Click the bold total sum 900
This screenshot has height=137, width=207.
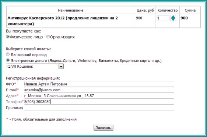[184, 18]
